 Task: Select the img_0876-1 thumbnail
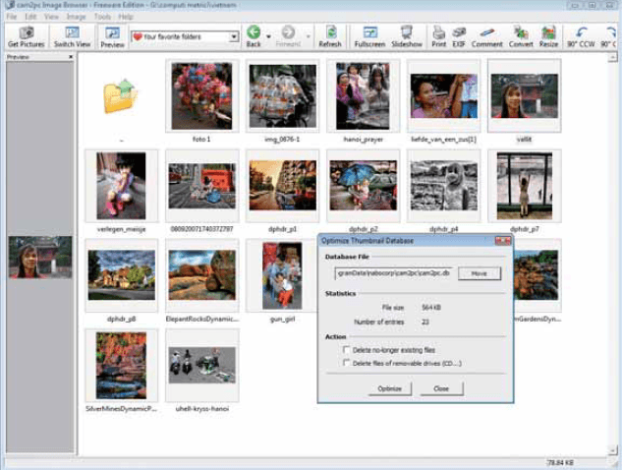(282, 95)
